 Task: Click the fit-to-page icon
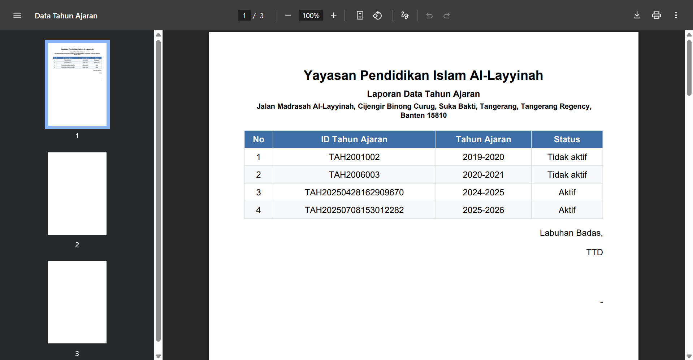[360, 15]
